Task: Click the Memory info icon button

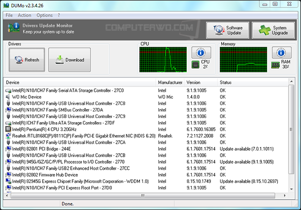Action: pos(281,52)
